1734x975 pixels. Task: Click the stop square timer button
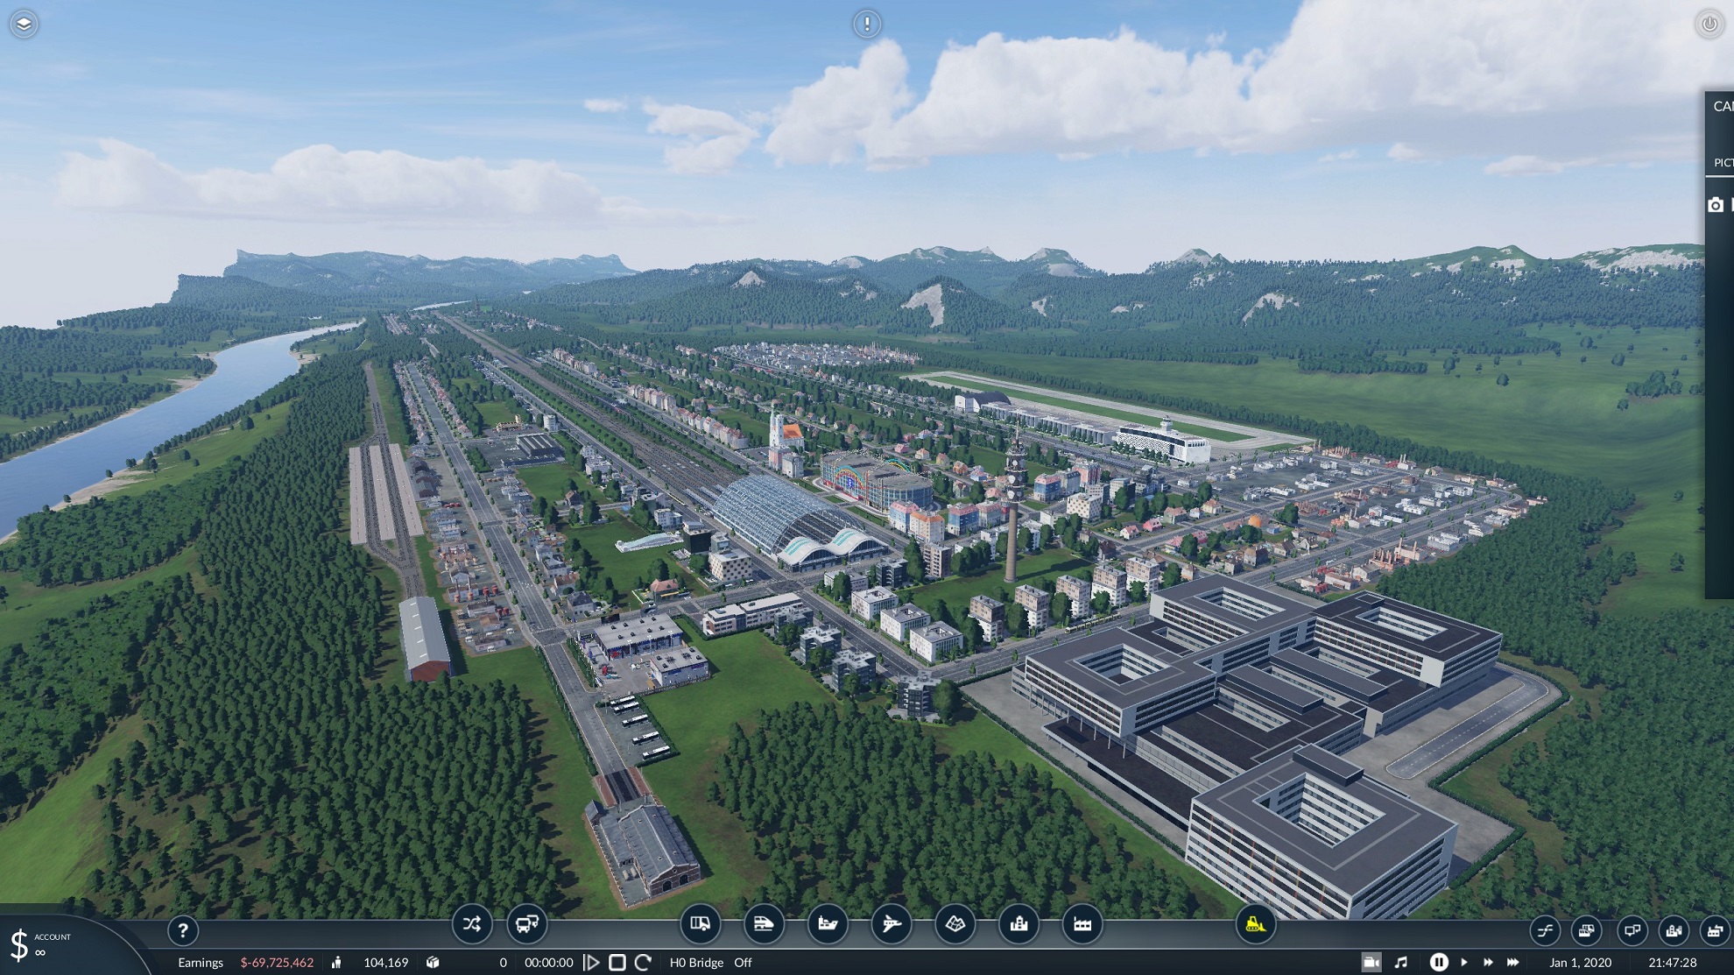tap(617, 962)
